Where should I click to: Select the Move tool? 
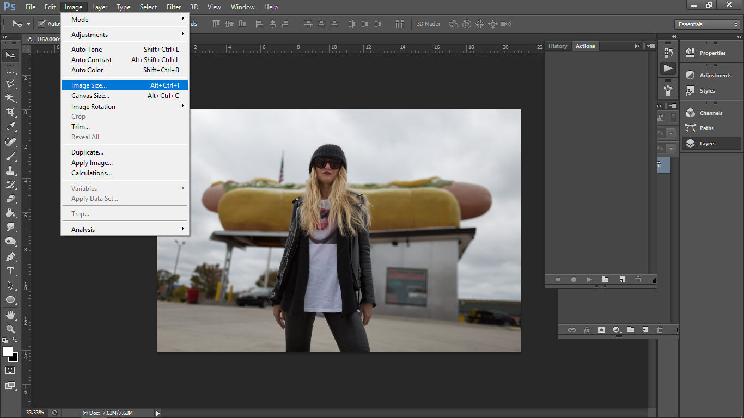[x=10, y=55]
